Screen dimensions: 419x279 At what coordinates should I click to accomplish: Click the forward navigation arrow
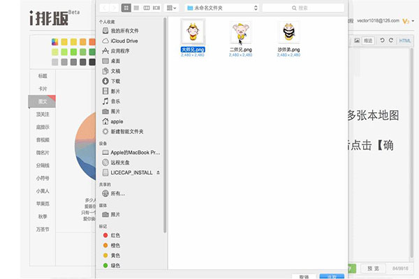(114, 8)
